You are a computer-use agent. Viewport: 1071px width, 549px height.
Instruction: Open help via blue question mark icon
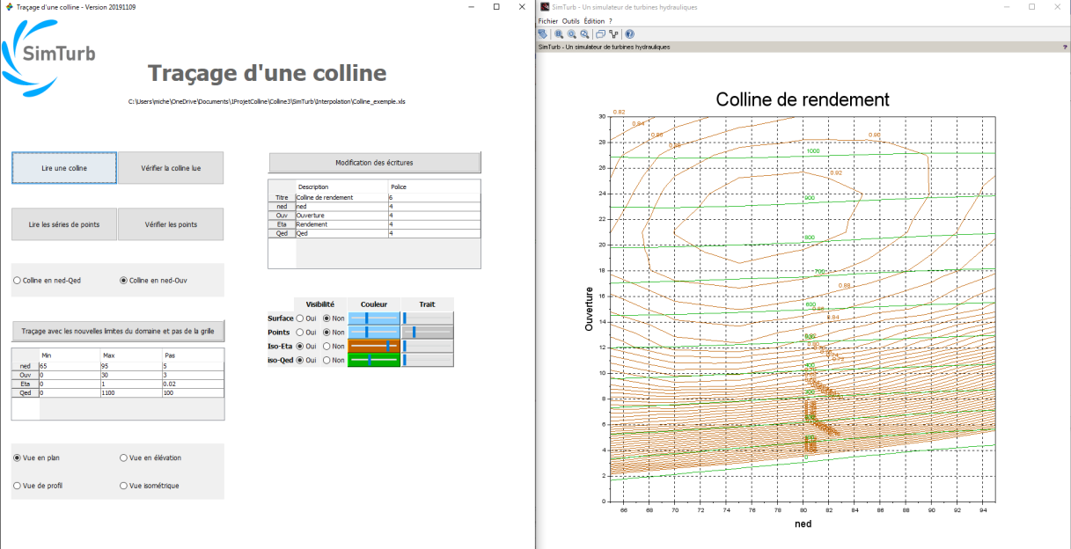tap(629, 33)
